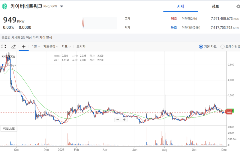Open the 차트설정 dropdown
This screenshot has height=153, width=240.
point(51,46)
